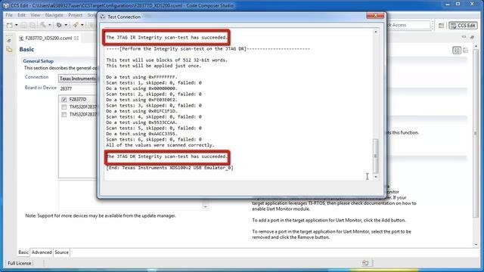
Task: Open the Connection dropdown
Action: [x=77, y=79]
